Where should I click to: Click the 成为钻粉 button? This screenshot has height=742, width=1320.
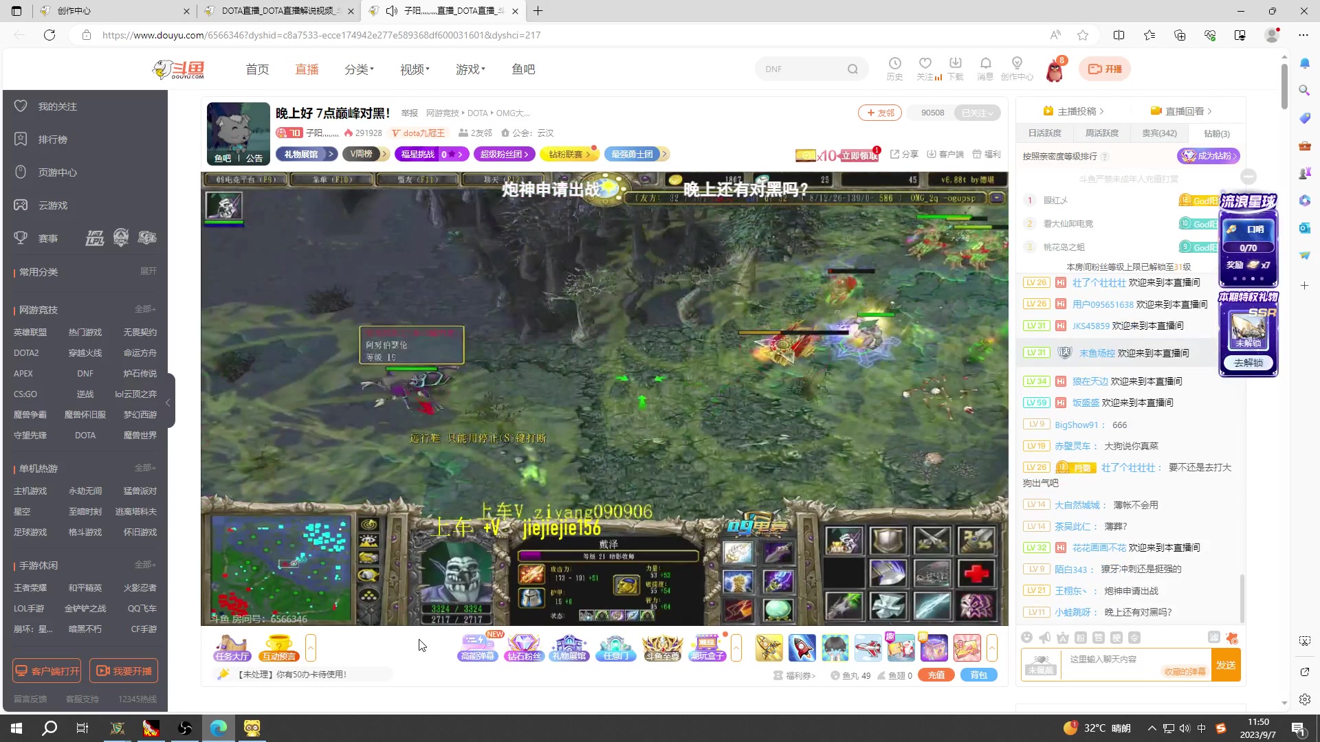pyautogui.click(x=1209, y=156)
